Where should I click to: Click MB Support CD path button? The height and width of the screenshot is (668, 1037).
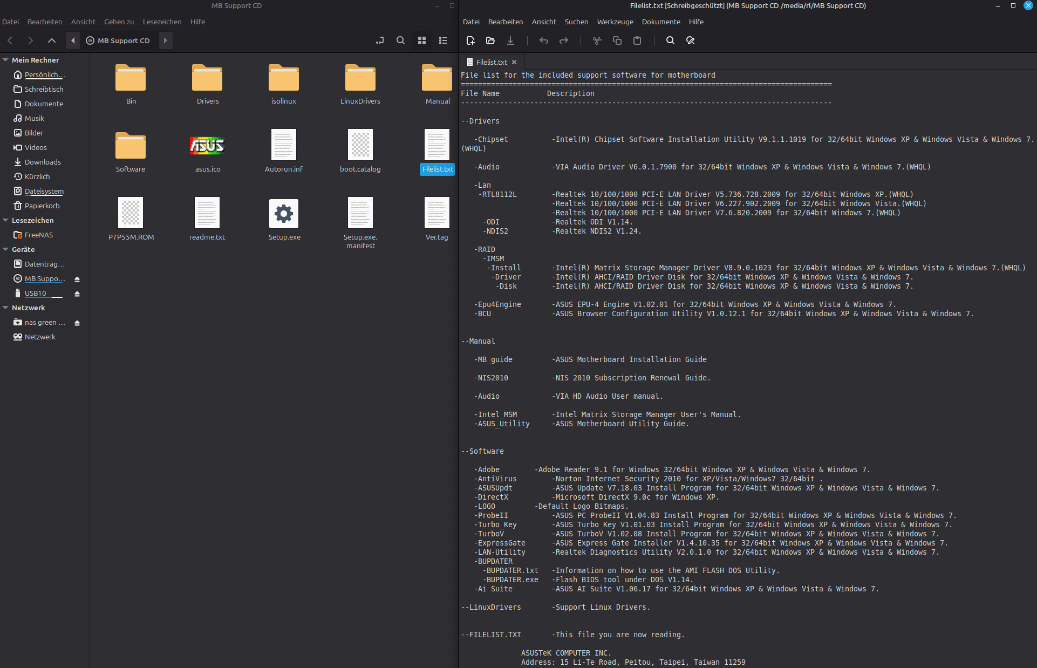point(118,40)
